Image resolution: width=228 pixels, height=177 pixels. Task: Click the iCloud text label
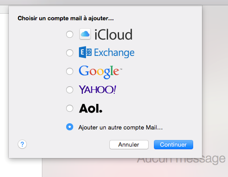pyautogui.click(x=113, y=34)
